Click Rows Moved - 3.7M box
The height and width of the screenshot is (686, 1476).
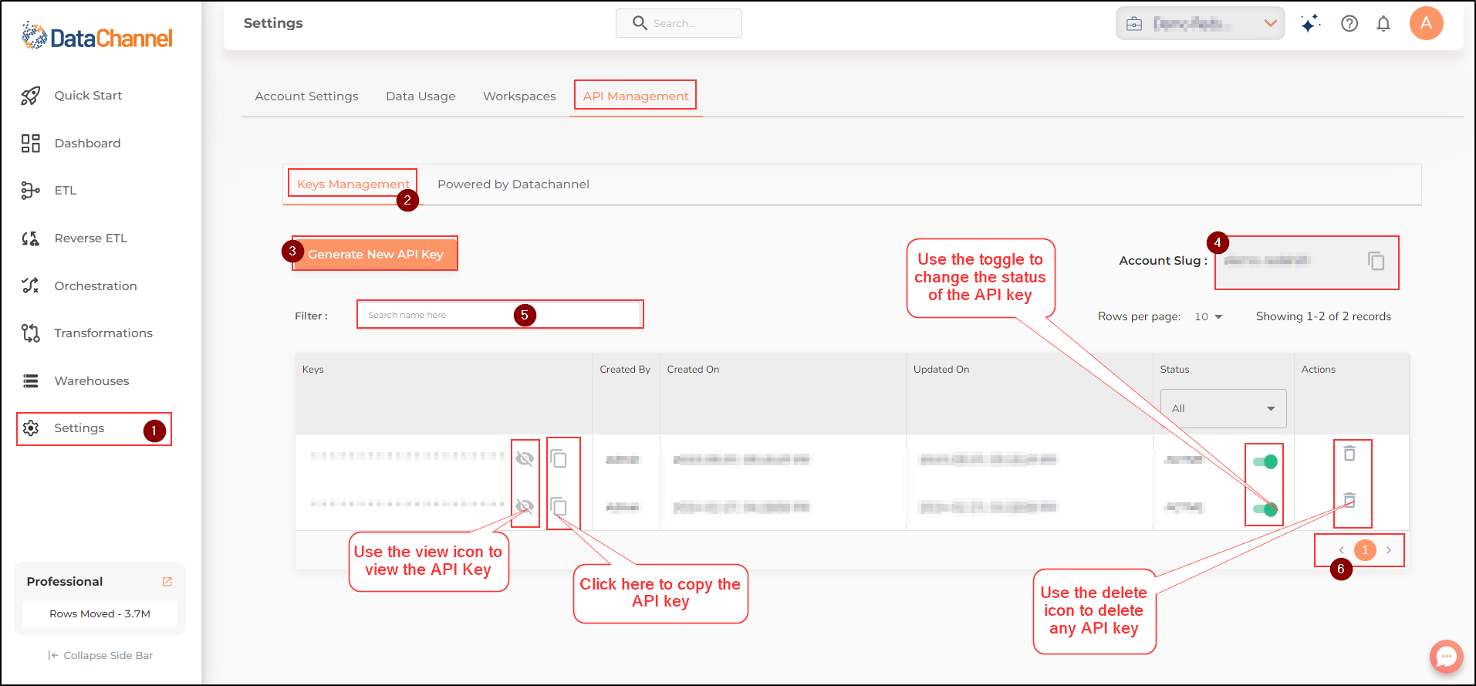(100, 614)
